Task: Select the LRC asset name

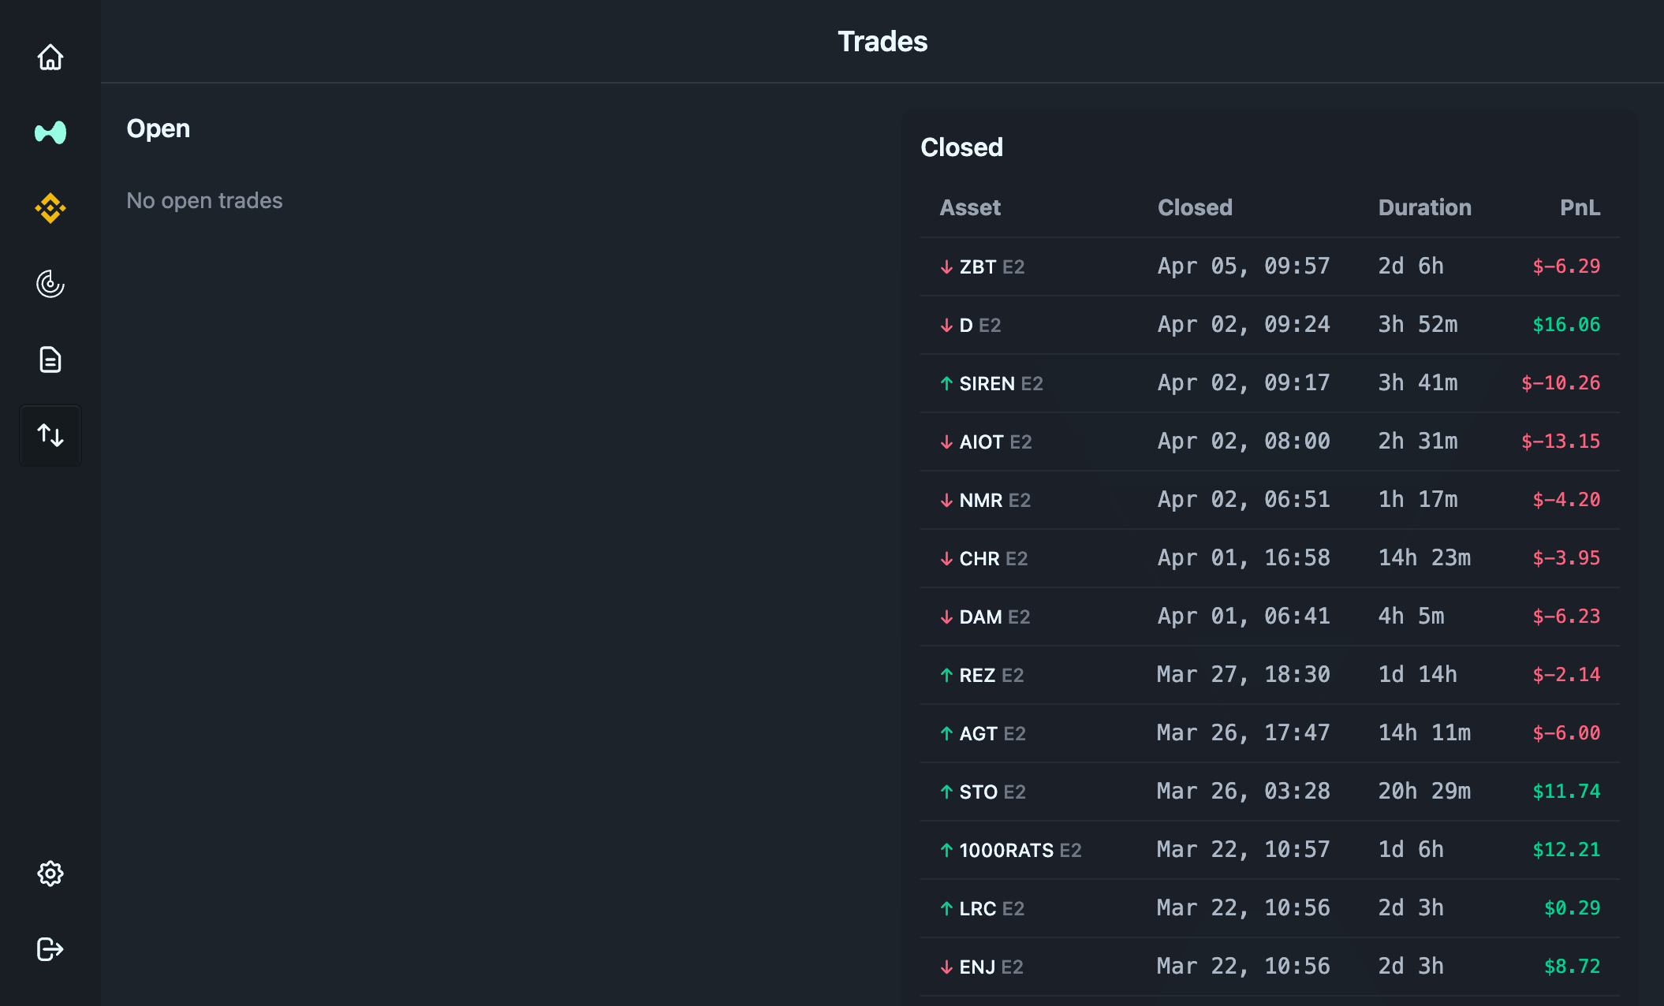Action: (978, 909)
